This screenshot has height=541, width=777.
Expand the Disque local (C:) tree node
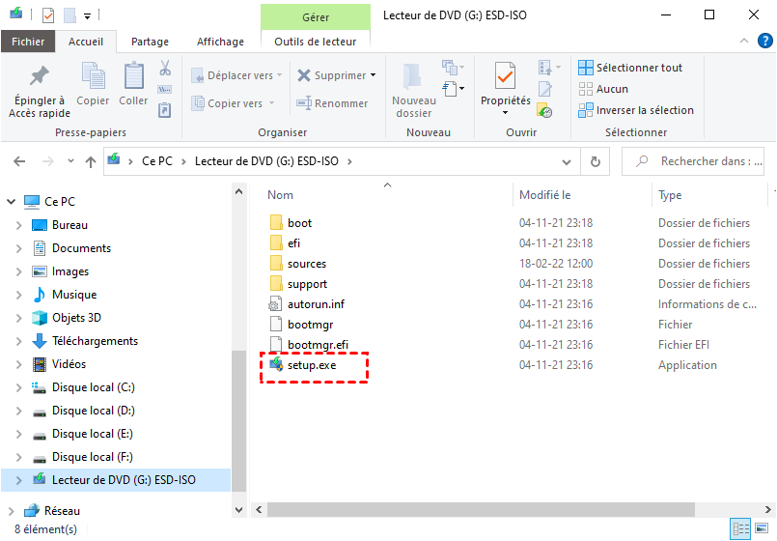(18, 387)
